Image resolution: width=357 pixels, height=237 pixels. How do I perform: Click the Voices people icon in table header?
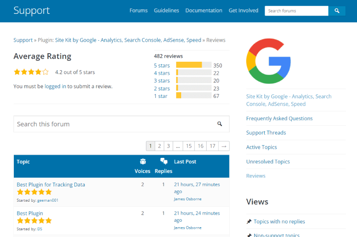pyautogui.click(x=143, y=161)
